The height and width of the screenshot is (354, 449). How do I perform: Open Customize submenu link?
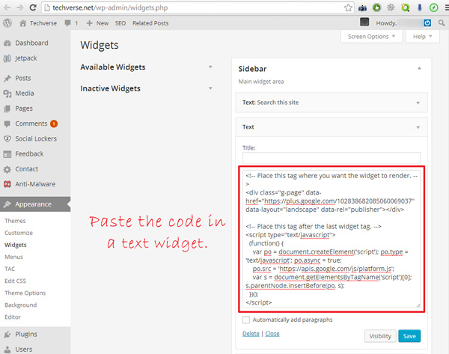coord(19,233)
